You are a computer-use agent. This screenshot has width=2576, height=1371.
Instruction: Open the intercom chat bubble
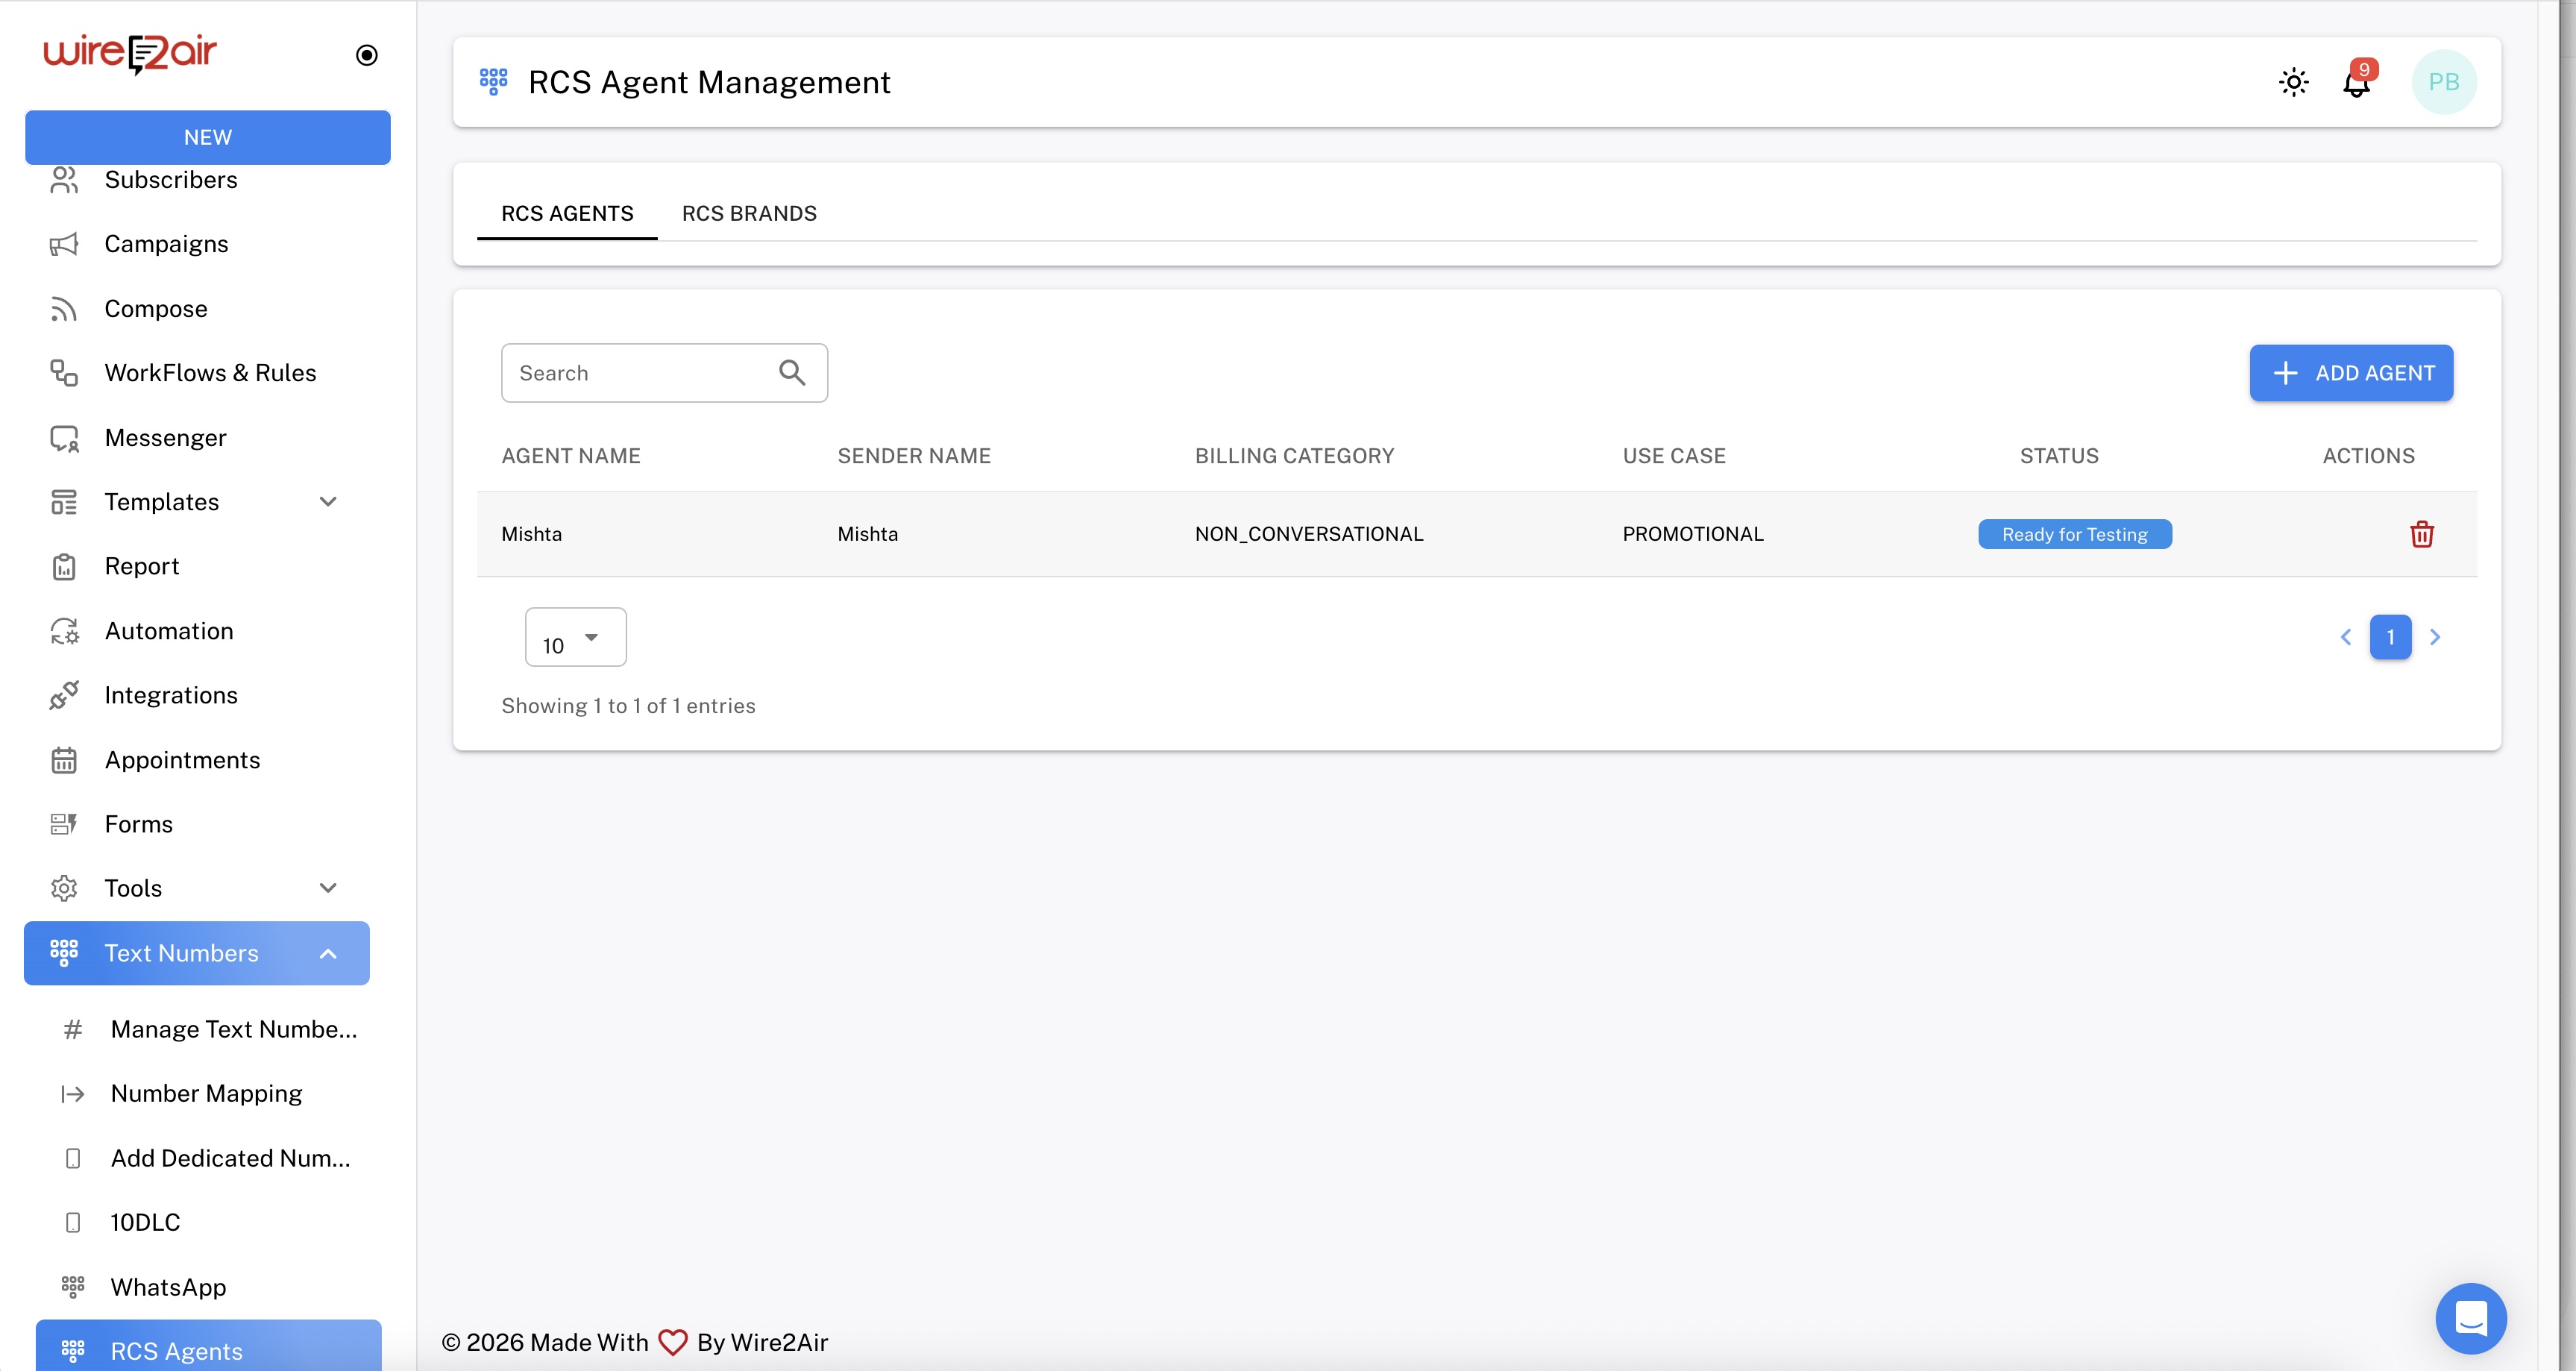[2471, 1319]
